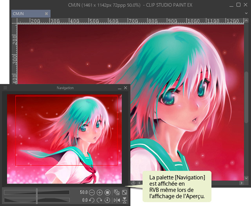The image size is (251, 206).
Task: Flip the canvas horizontally
Action: 117,200
